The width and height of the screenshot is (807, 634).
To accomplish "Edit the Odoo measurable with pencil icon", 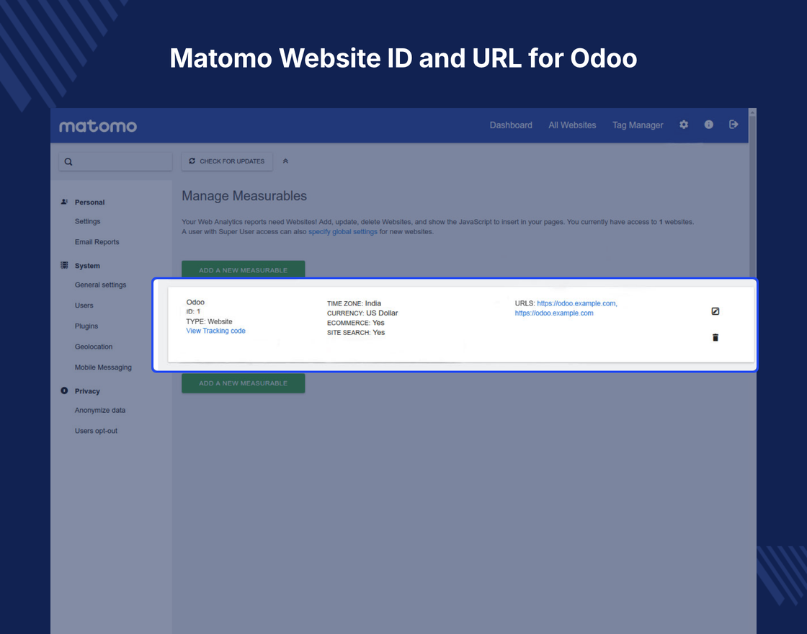I will [715, 311].
